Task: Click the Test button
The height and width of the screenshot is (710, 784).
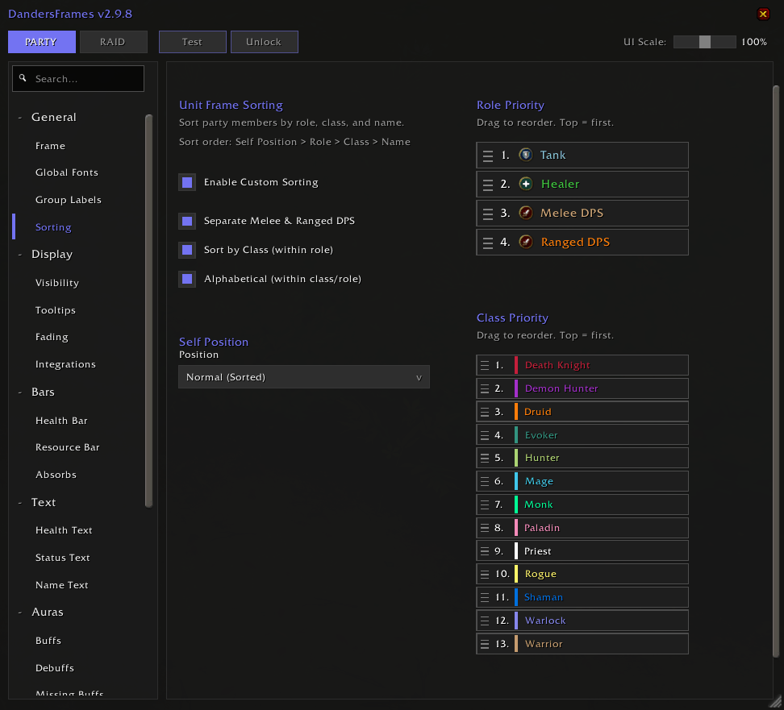Action: 193,42
